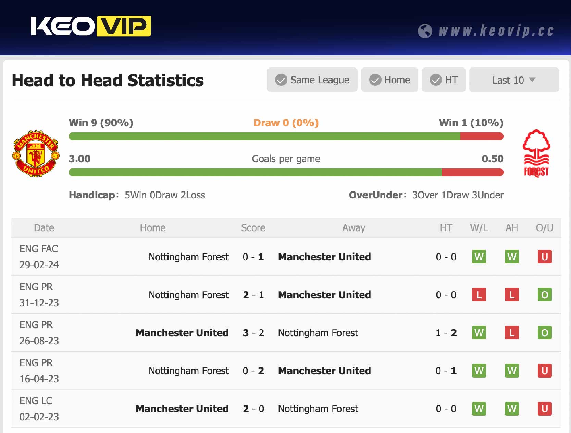Click the Goals per game comparison bar
Screen dimensions: 571x433
point(286,171)
